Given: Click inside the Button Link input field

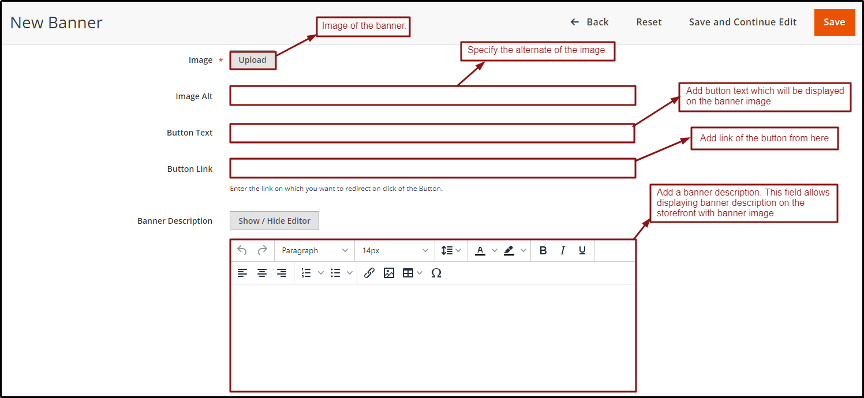Looking at the screenshot, I should 433,168.
